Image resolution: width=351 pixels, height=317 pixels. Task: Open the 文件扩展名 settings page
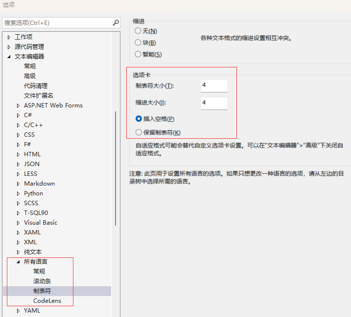click(39, 96)
